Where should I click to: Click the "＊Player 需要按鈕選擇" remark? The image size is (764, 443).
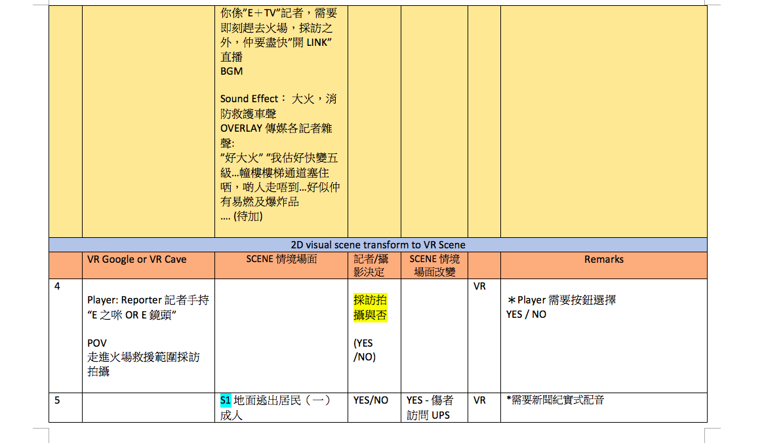tap(561, 300)
